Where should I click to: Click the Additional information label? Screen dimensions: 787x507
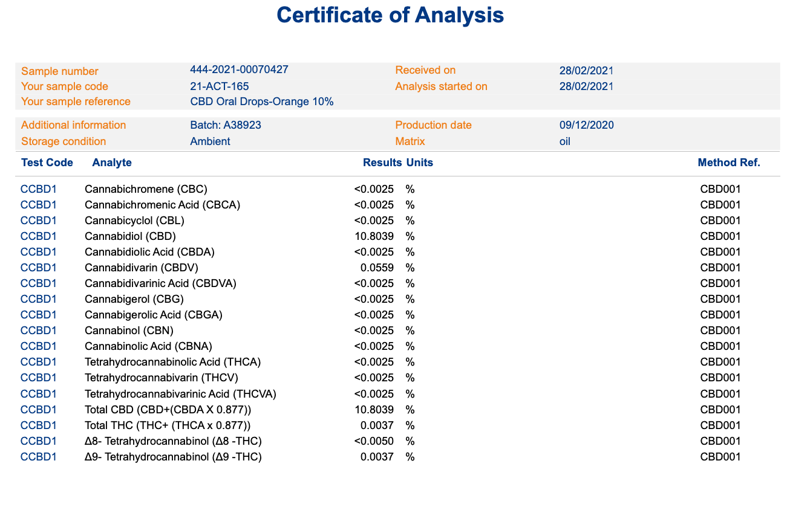(73, 125)
